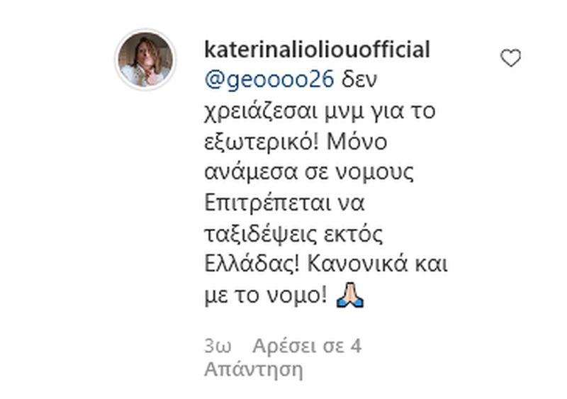Click the 3ω timestamp
The image size is (567, 399).
(218, 346)
